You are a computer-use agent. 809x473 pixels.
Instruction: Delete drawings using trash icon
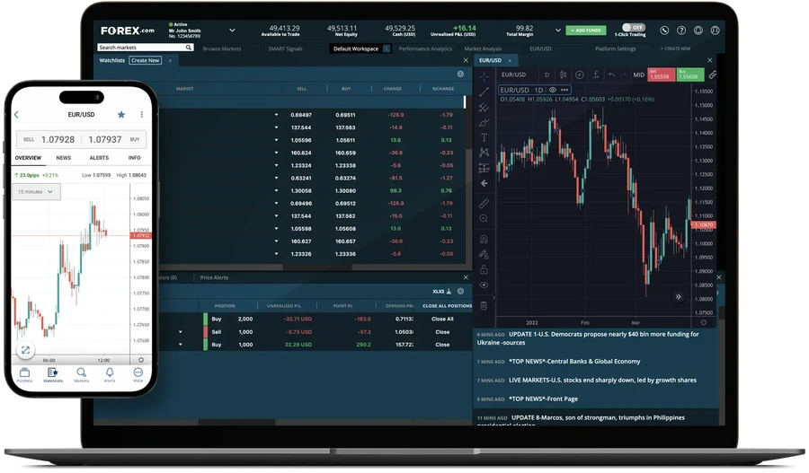pyautogui.click(x=484, y=306)
